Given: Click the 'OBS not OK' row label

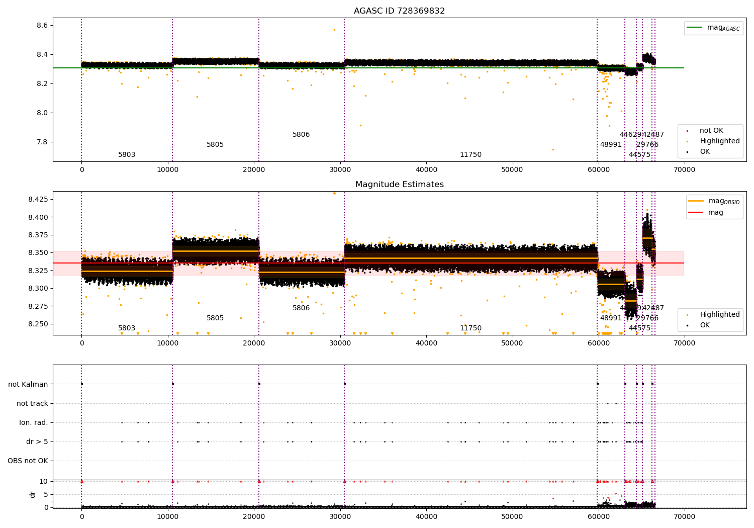Looking at the screenshot, I should click(28, 461).
